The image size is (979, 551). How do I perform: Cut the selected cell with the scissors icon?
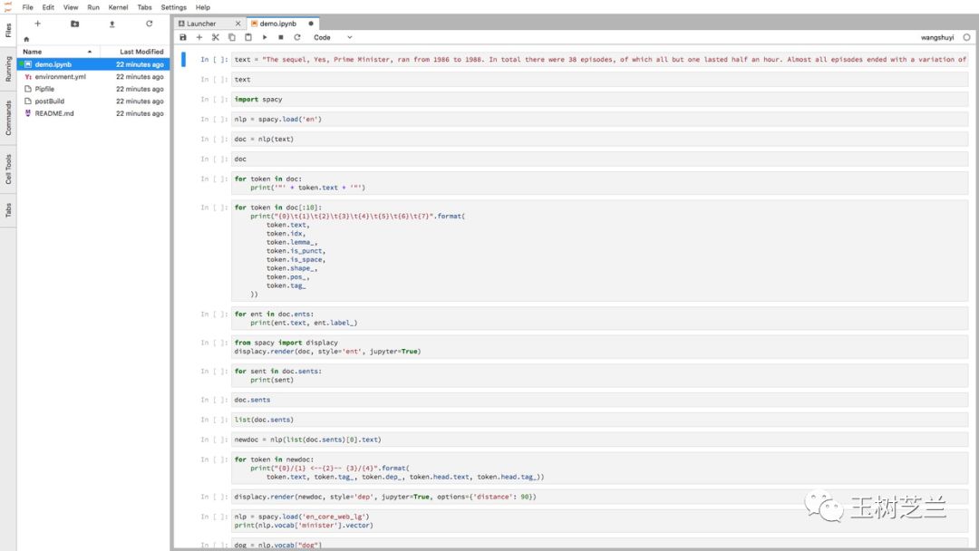pos(216,37)
